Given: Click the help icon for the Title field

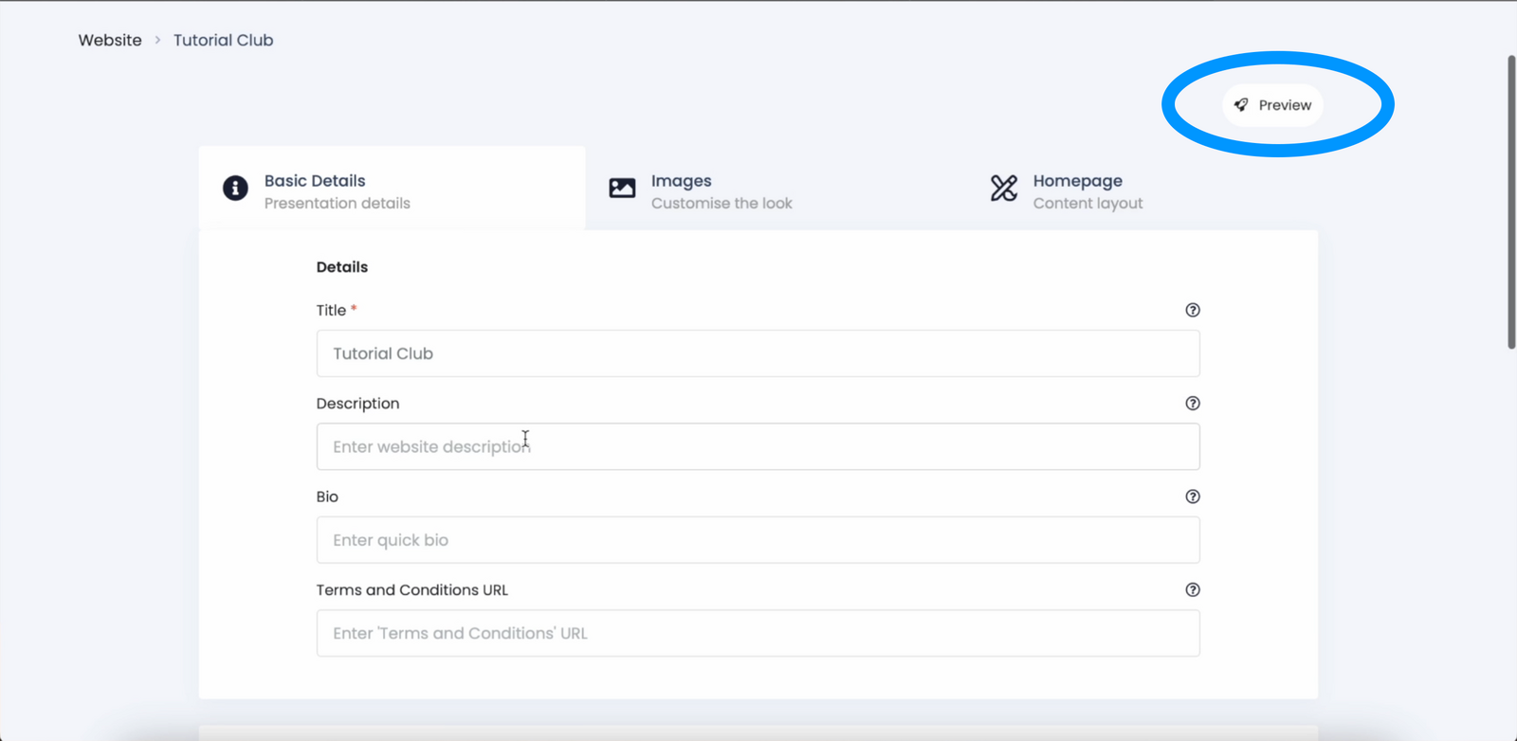Looking at the screenshot, I should tap(1193, 310).
